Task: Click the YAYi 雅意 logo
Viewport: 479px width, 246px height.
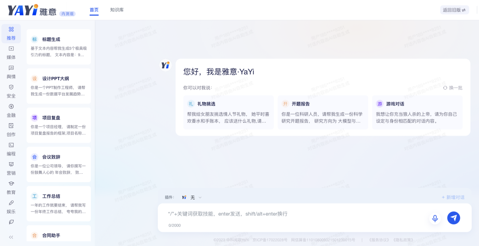Action: tap(32, 10)
